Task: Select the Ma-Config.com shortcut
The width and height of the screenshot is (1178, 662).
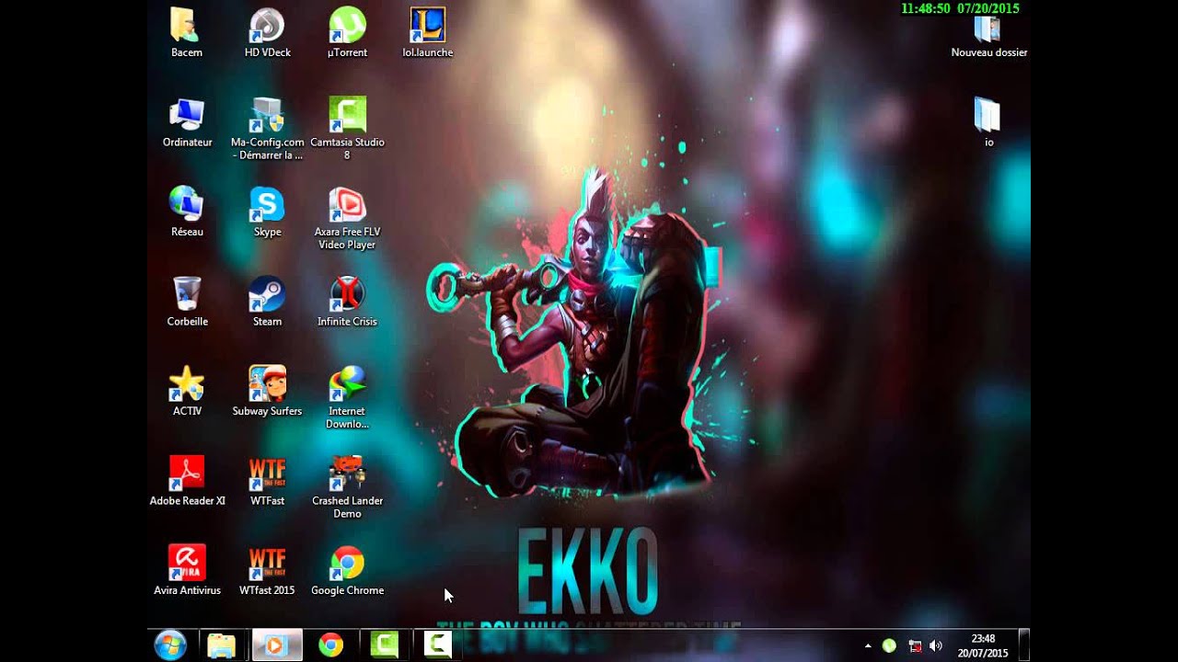Action: pos(267,129)
